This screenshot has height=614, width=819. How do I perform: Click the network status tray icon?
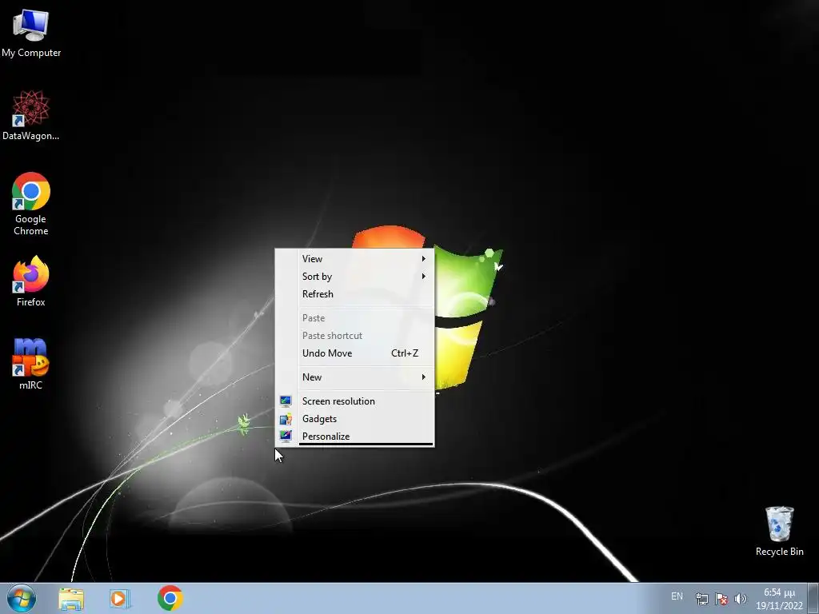point(702,599)
